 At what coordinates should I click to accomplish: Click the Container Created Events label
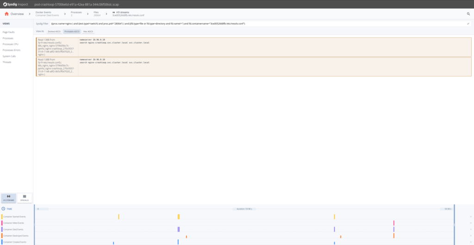point(14,242)
